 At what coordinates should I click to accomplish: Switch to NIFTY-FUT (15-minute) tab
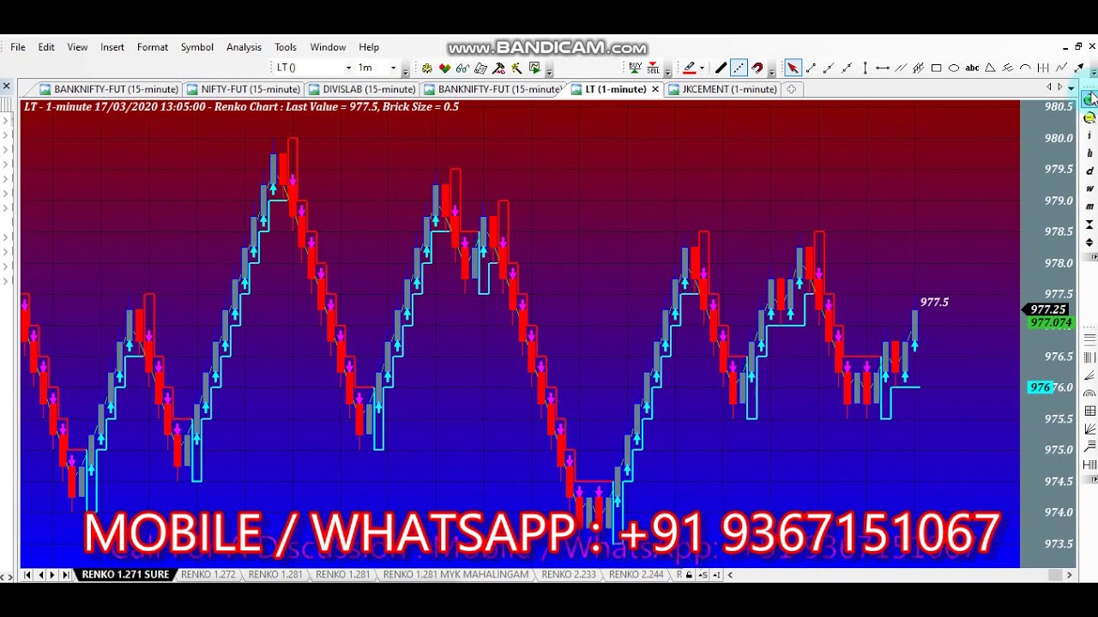pos(244,89)
